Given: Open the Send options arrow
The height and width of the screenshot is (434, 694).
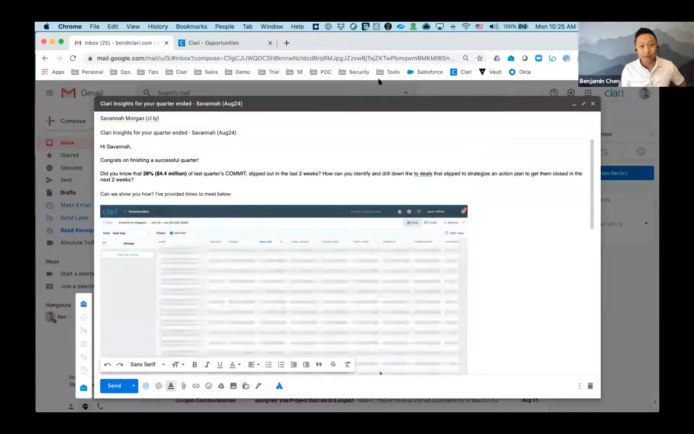Looking at the screenshot, I should click(133, 386).
